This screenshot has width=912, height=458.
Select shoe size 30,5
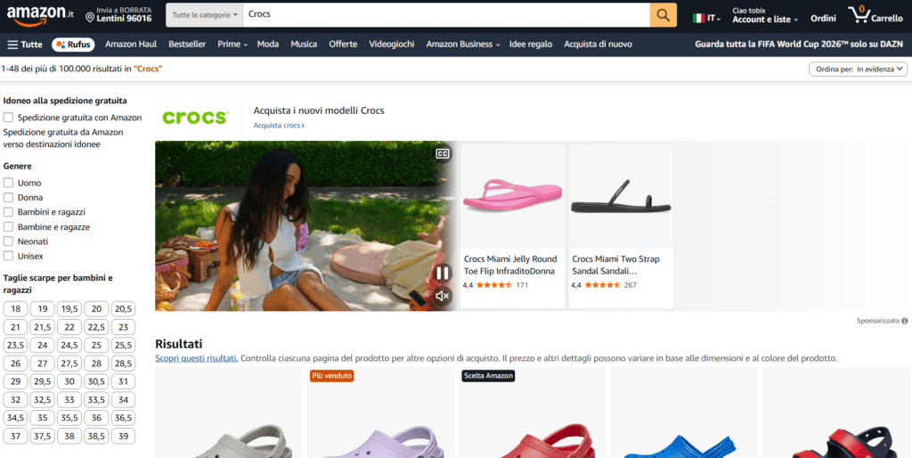coord(96,381)
